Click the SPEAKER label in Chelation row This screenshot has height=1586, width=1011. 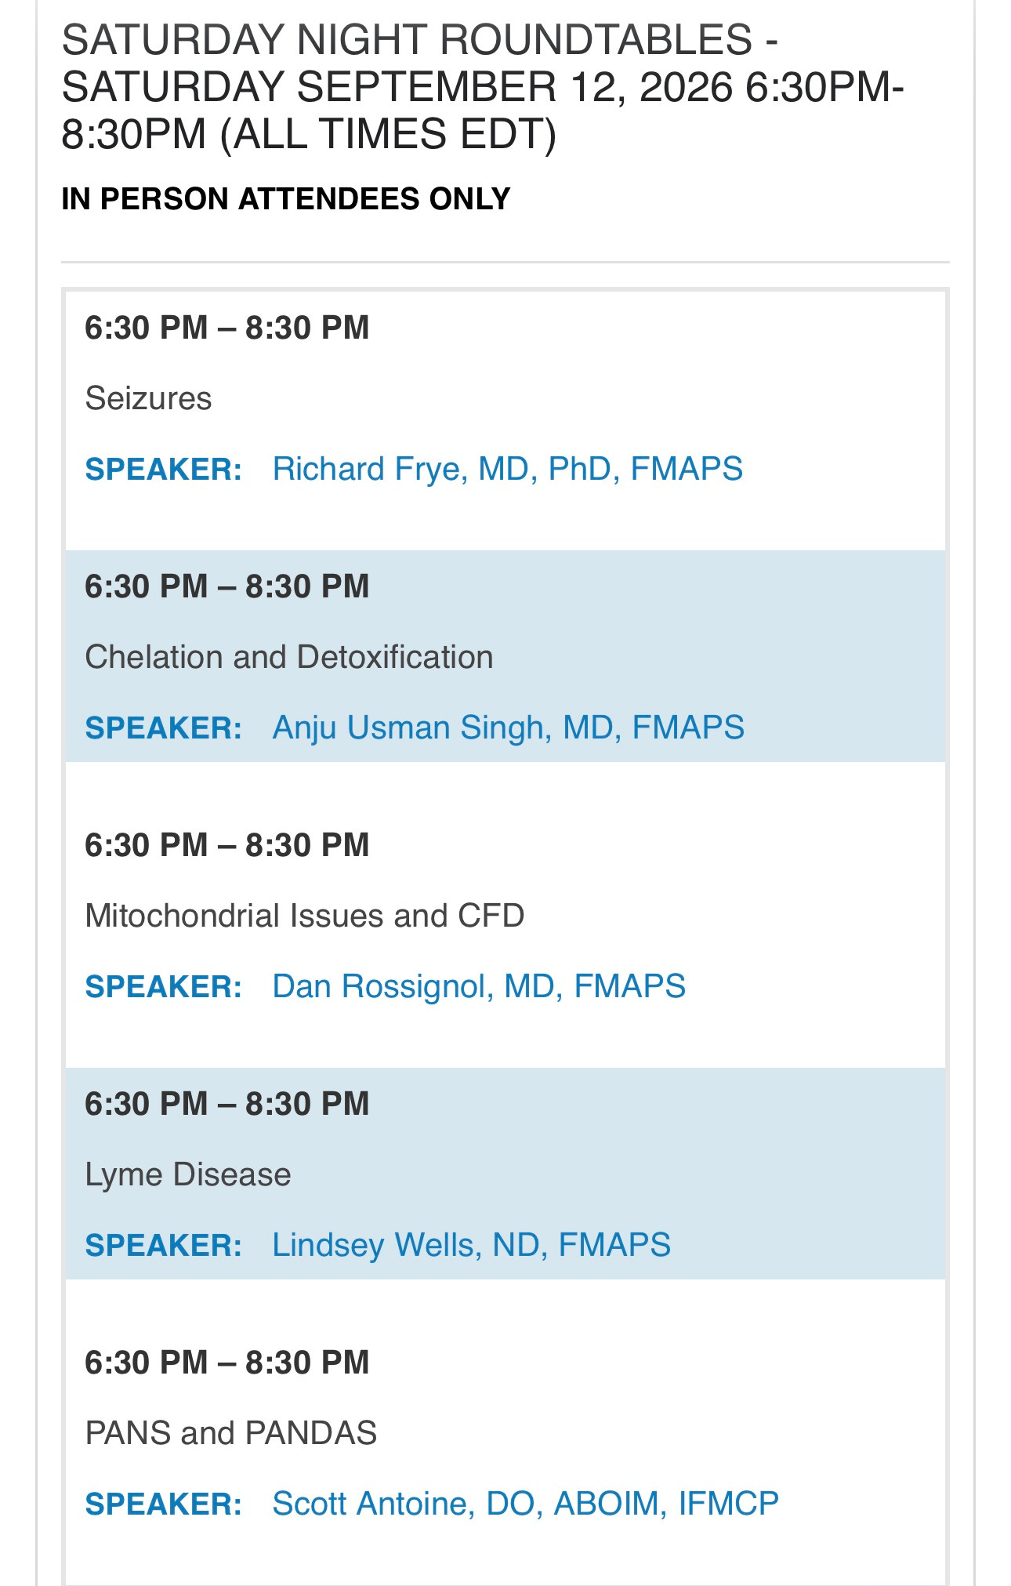point(163,728)
